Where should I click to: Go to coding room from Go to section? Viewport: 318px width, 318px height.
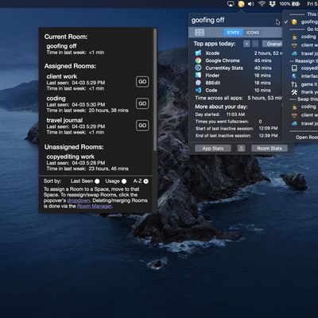coord(304,37)
